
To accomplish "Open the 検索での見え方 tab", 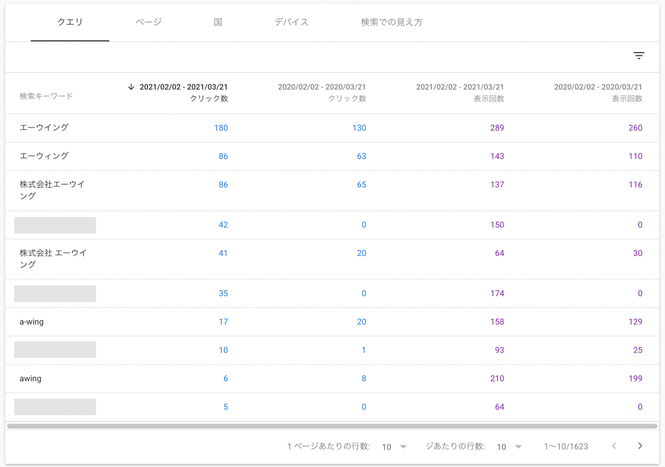I will pyautogui.click(x=392, y=22).
